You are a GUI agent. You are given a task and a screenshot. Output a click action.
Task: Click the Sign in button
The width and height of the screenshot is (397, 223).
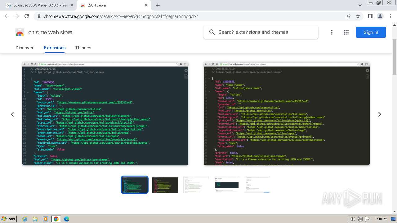[371, 32]
